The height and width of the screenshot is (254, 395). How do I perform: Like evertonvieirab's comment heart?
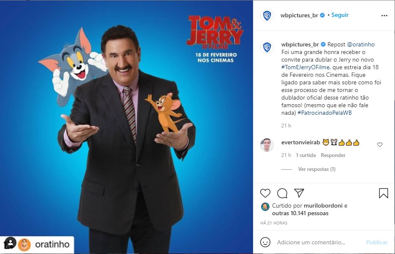coord(380,145)
